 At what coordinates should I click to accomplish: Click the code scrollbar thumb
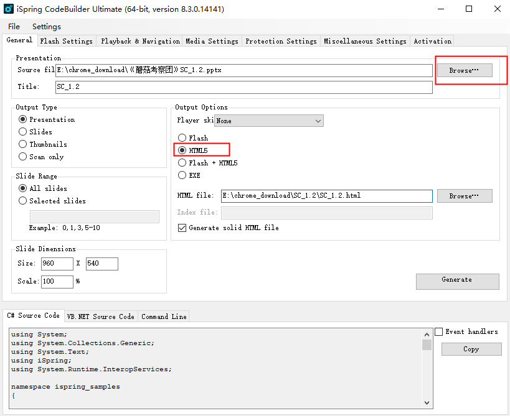click(427, 344)
